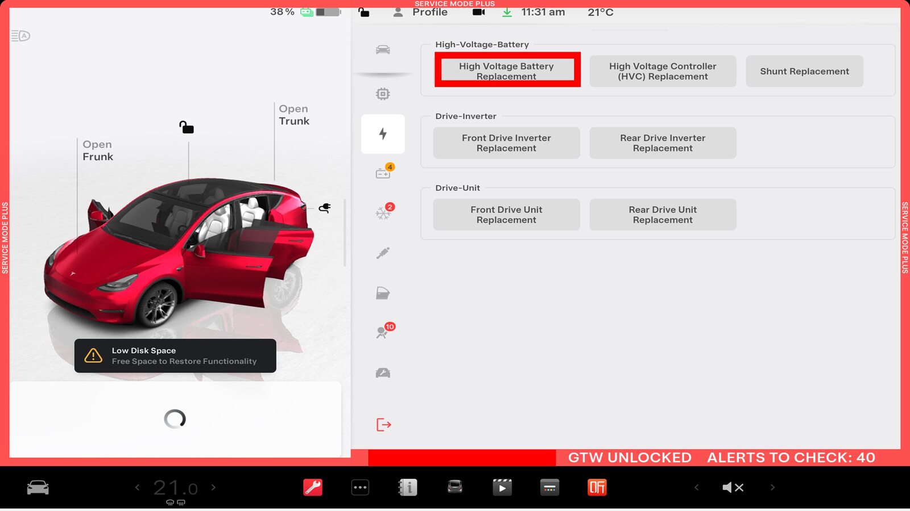Open low voltage battery section with 4 alerts

click(384, 171)
